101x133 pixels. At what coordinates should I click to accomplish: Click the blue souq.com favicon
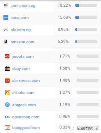point(6,18)
